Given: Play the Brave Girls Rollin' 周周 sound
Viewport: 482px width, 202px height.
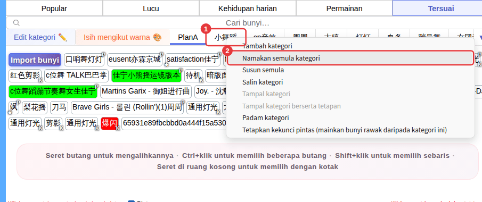Looking at the screenshot, I should pos(127,107).
